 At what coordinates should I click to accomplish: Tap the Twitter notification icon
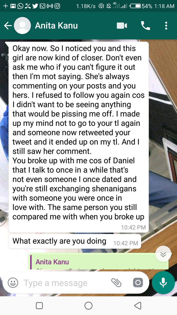pyautogui.click(x=35, y=6)
